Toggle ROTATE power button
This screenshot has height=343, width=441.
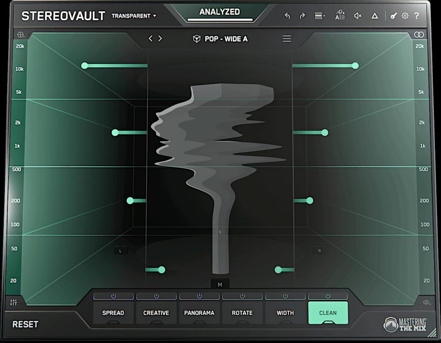tap(242, 296)
